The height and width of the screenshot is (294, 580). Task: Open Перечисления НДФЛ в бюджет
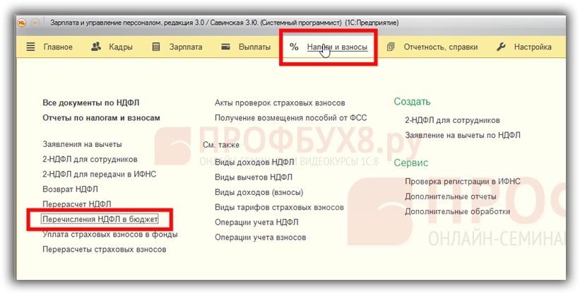click(100, 219)
